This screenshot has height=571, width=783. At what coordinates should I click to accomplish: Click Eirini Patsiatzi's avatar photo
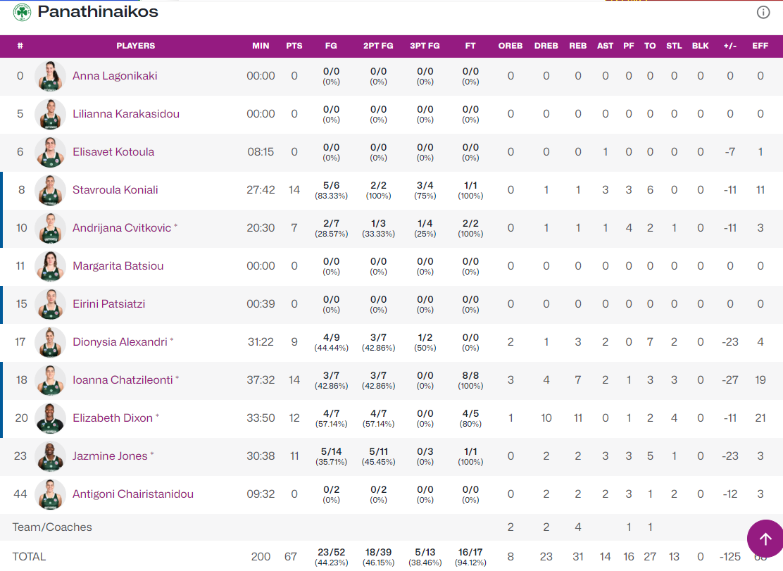click(51, 304)
